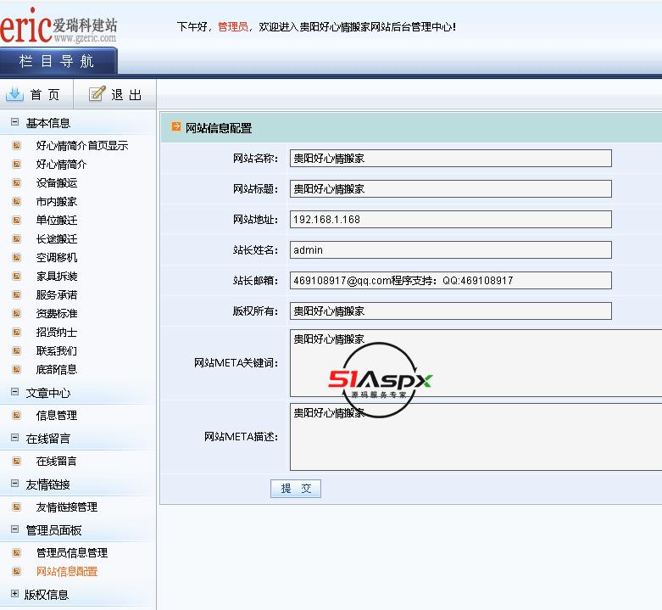
Task: Submit the form with 提交 button
Action: tap(296, 489)
